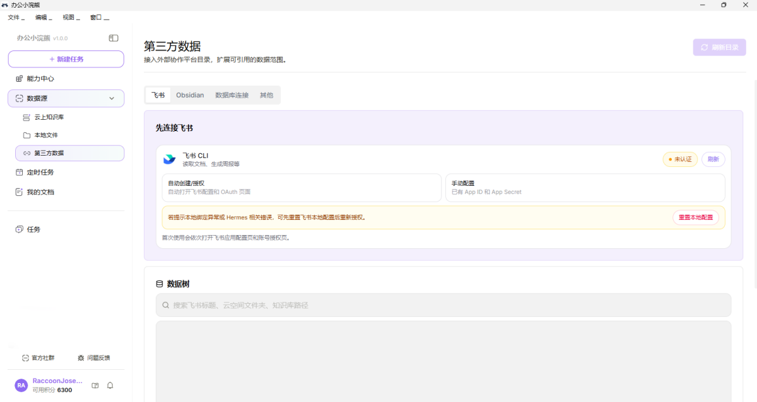Screen dimensions: 757x402
Task: Click the 任务 chat bubble icon
Action: [19, 229]
